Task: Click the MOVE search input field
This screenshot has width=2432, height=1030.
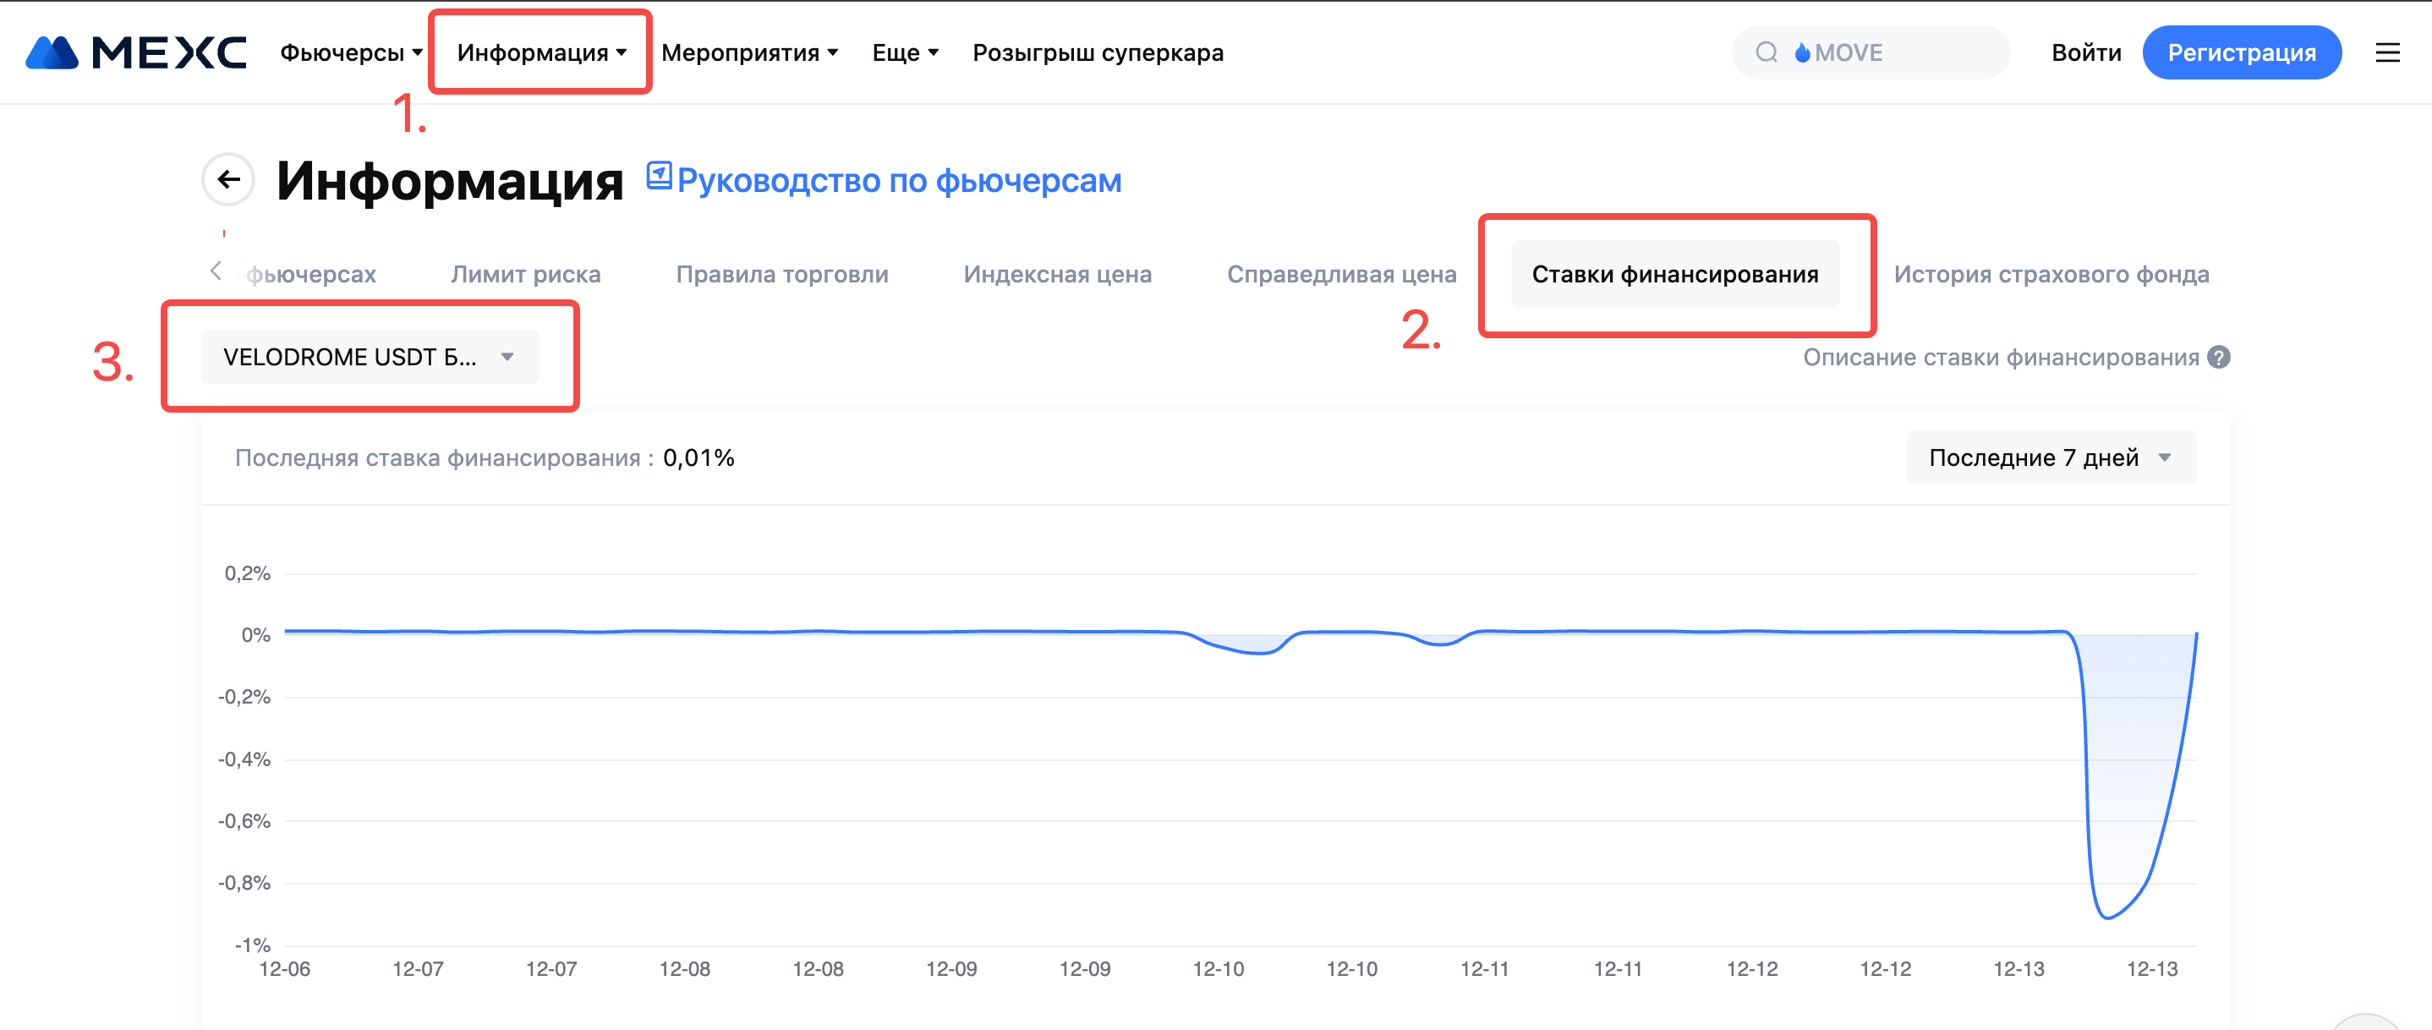Action: 1898,53
